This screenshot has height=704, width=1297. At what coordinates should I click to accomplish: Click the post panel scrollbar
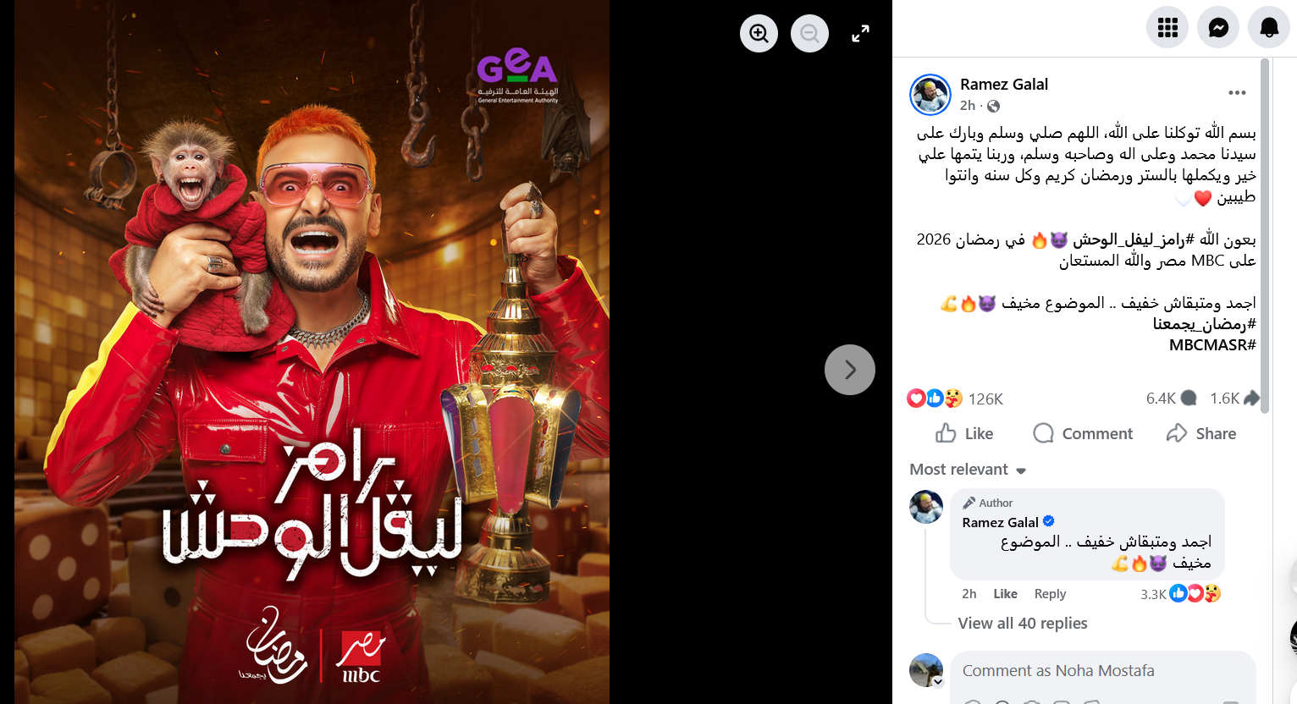point(1265,235)
